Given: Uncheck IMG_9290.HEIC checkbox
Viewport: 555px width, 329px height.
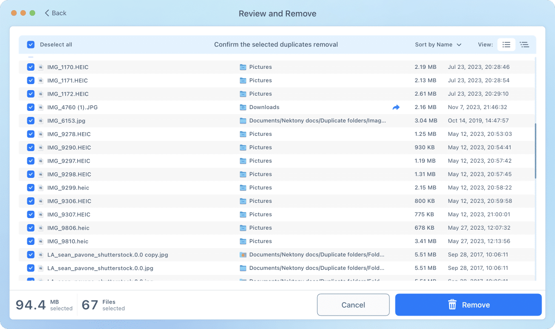Looking at the screenshot, I should [x=31, y=147].
